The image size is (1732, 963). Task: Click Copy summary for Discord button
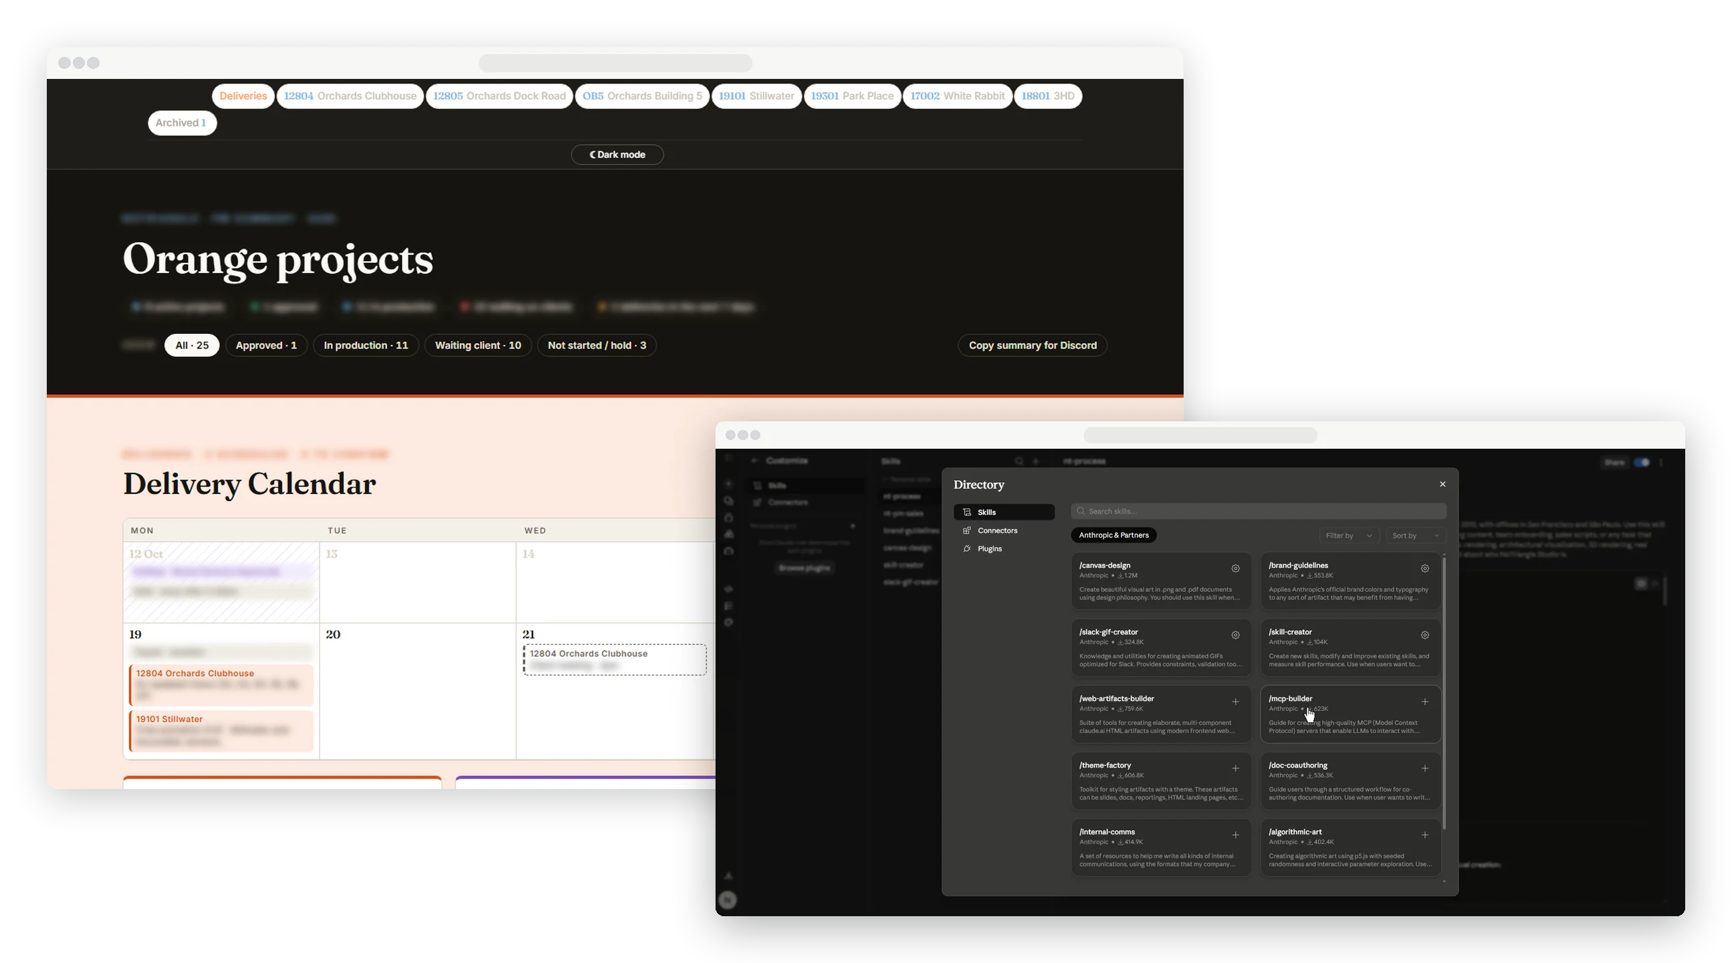coord(1032,346)
